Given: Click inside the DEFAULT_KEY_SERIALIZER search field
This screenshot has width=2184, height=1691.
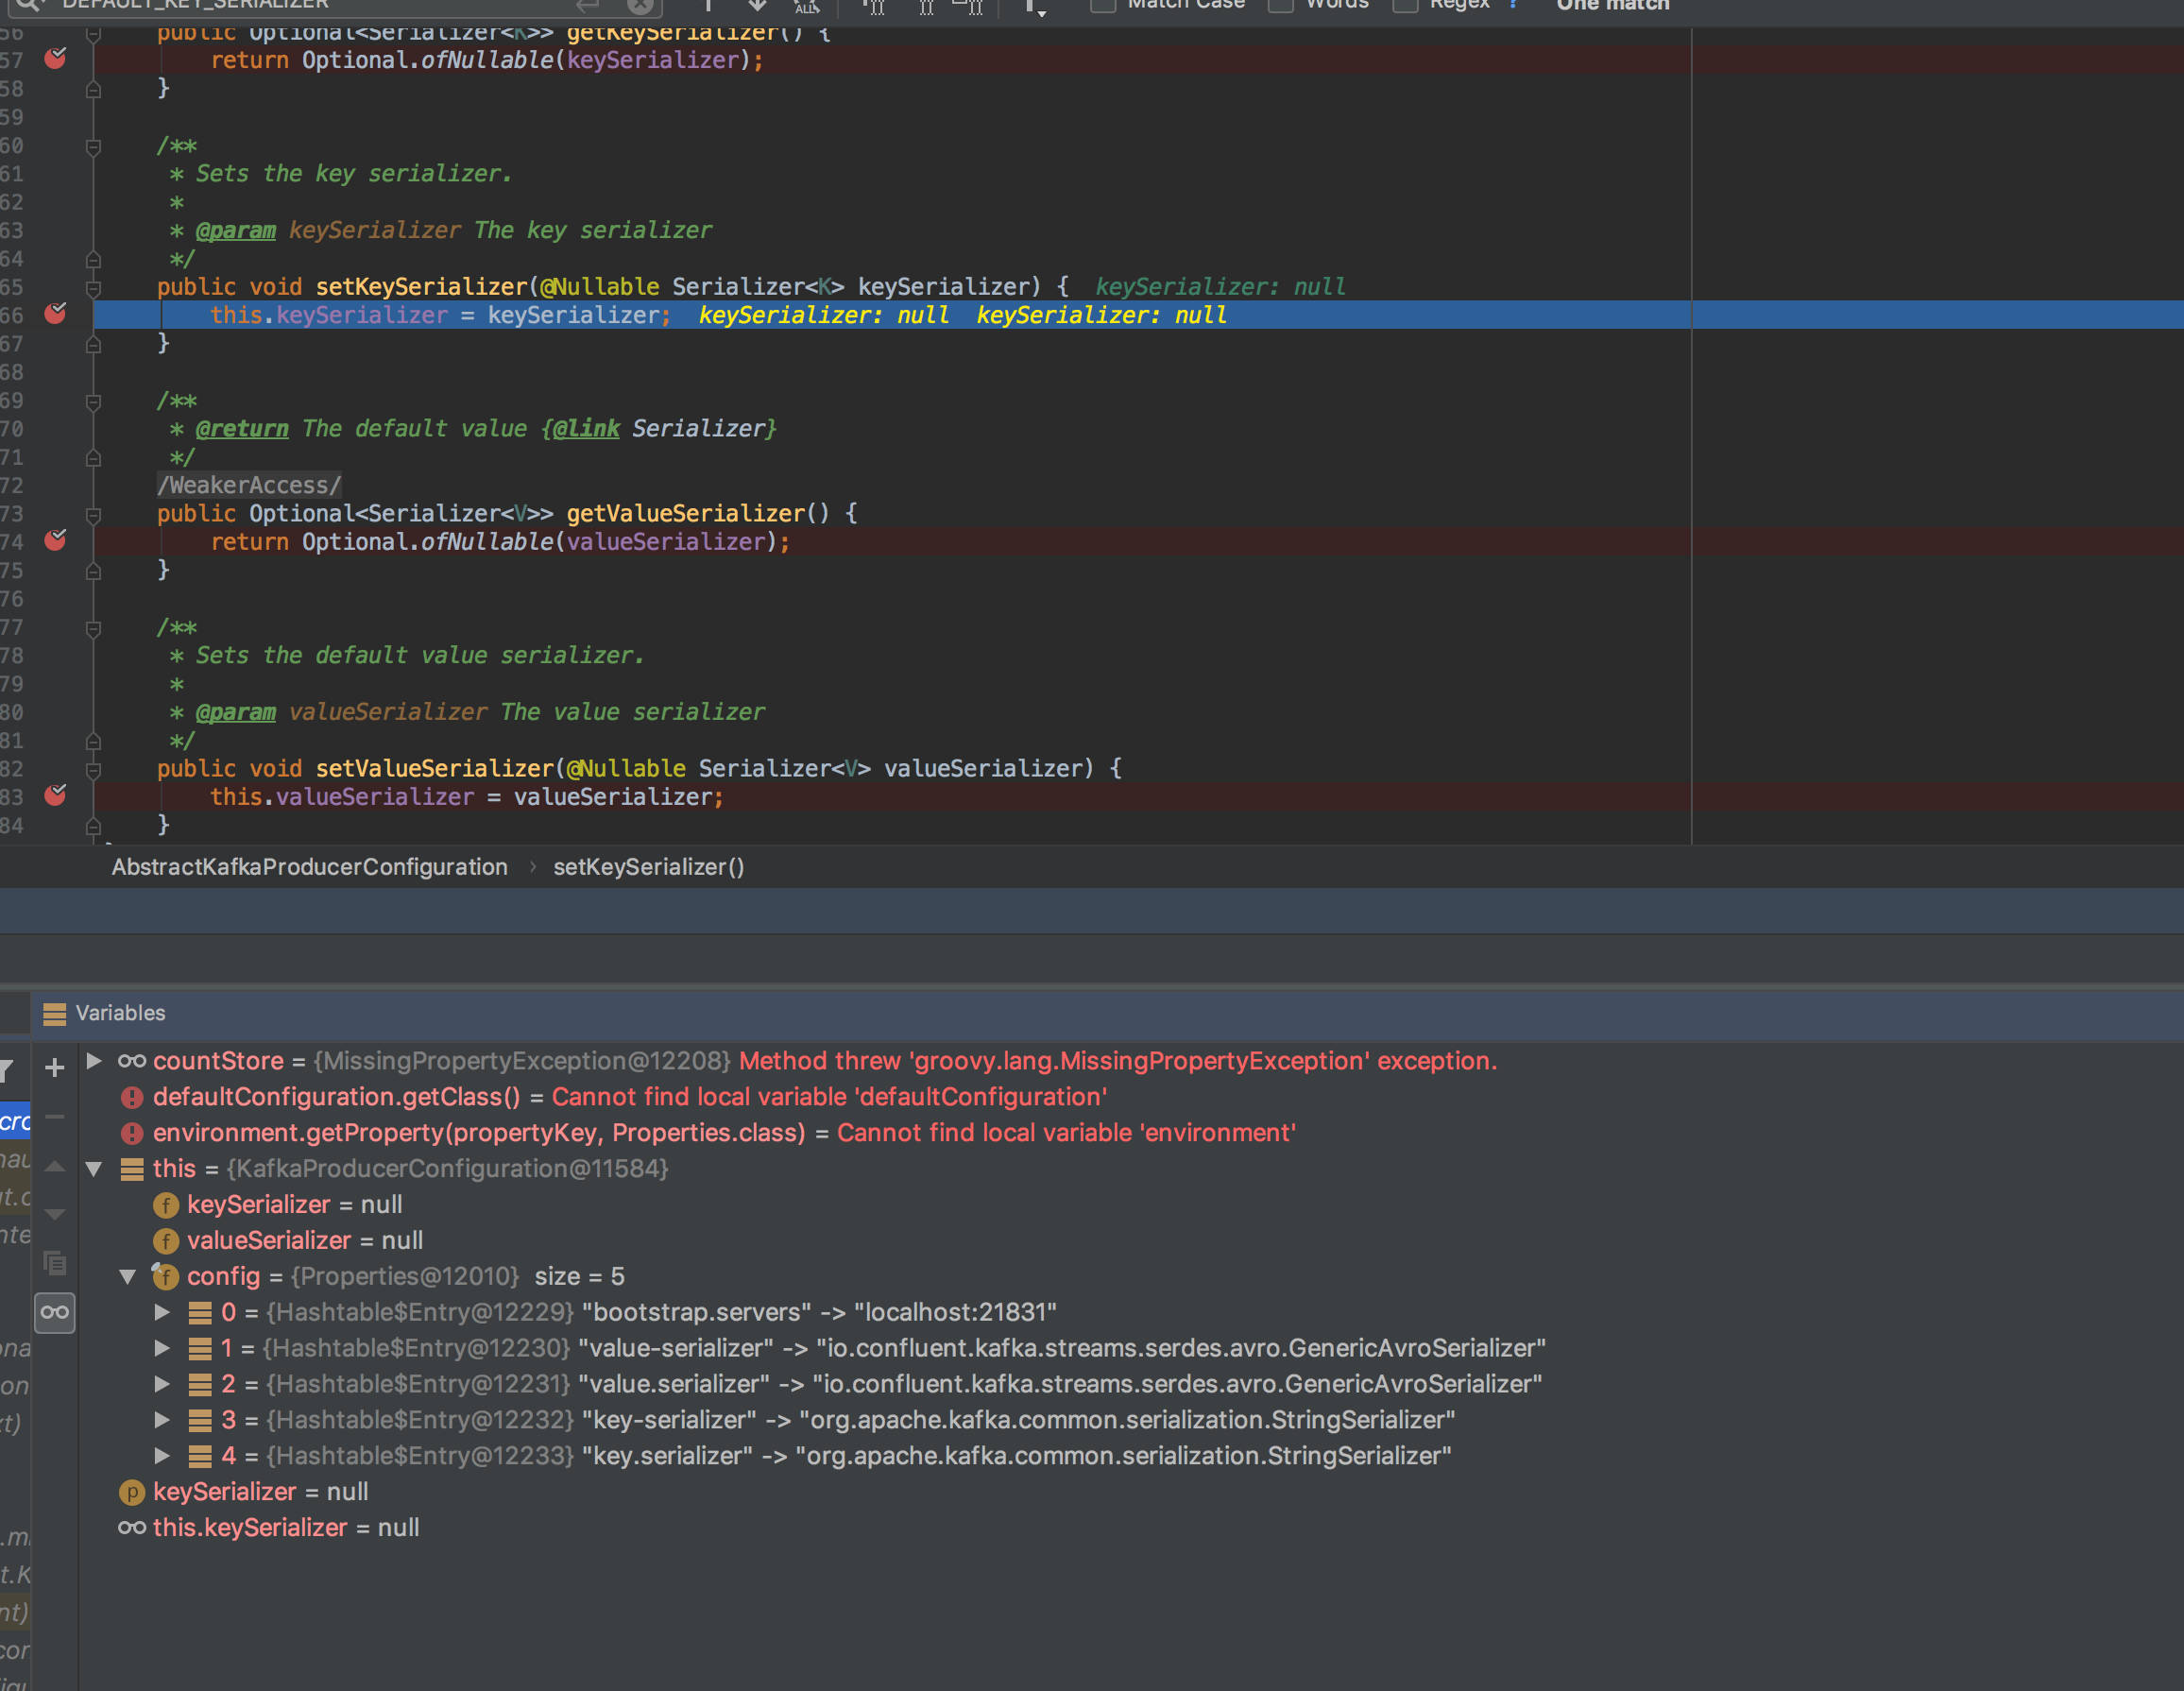Looking at the screenshot, I should coord(350,6).
